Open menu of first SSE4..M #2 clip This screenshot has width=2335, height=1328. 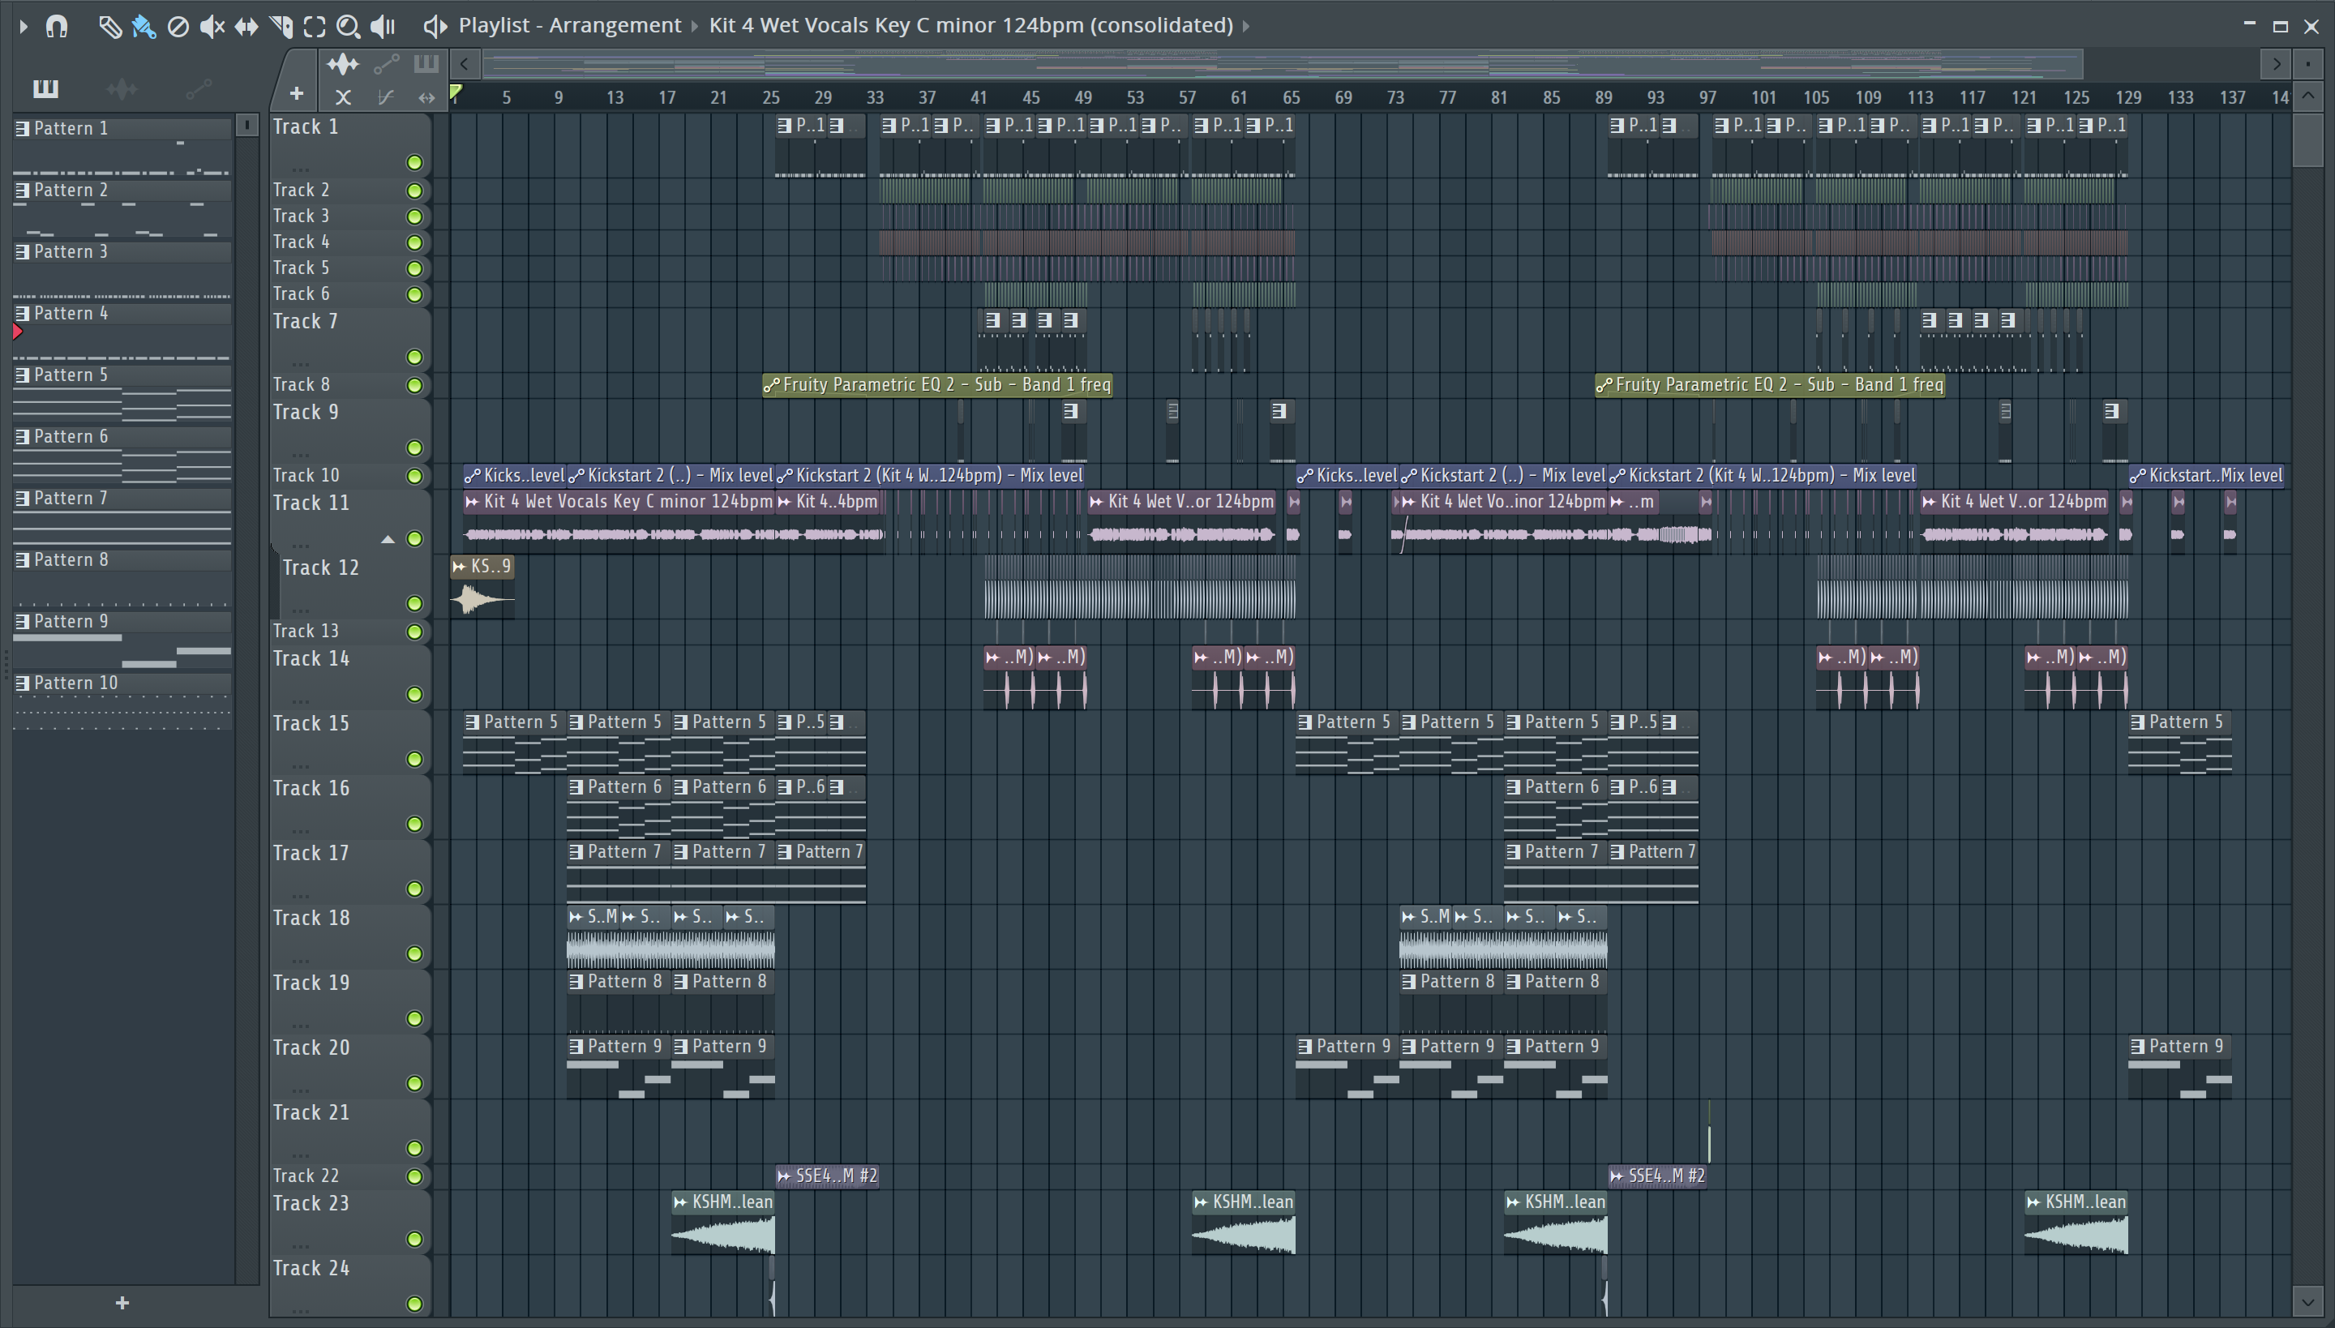coord(785,1176)
